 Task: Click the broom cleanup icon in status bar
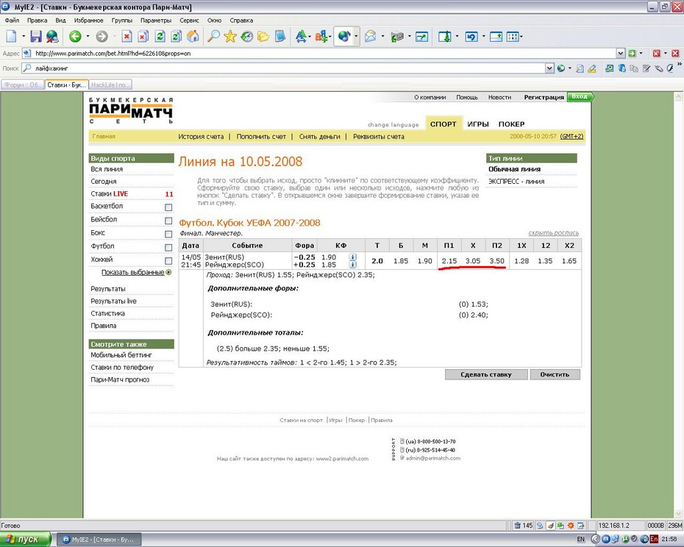[551, 526]
